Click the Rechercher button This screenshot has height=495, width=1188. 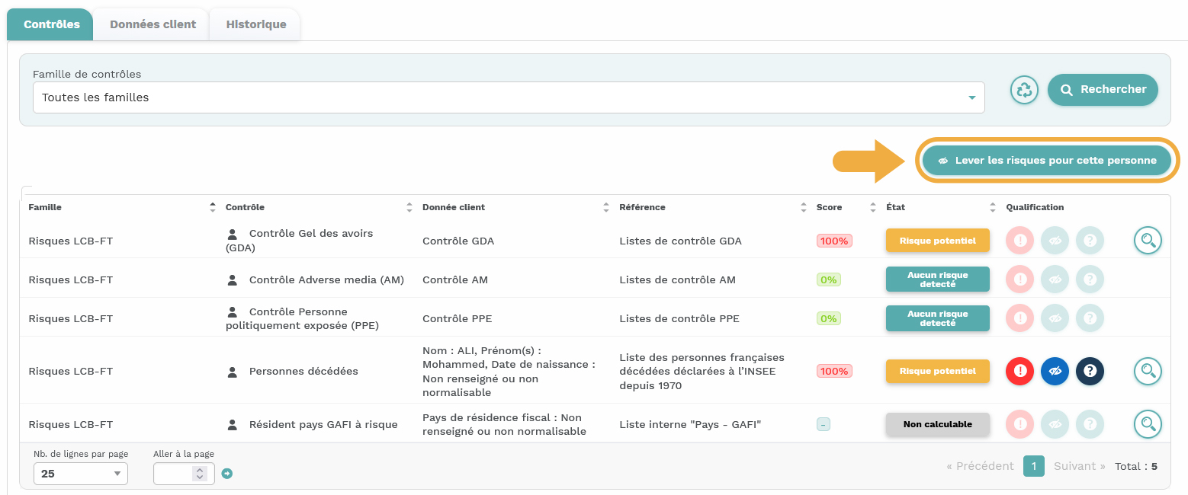(1103, 90)
